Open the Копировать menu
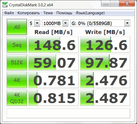The height and width of the screenshot is (124, 137). [x=28, y=13]
